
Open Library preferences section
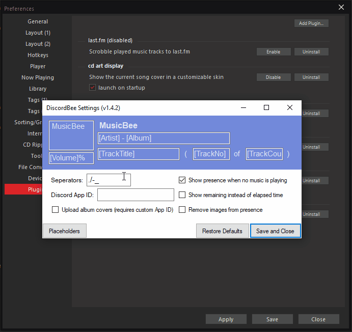38,89
